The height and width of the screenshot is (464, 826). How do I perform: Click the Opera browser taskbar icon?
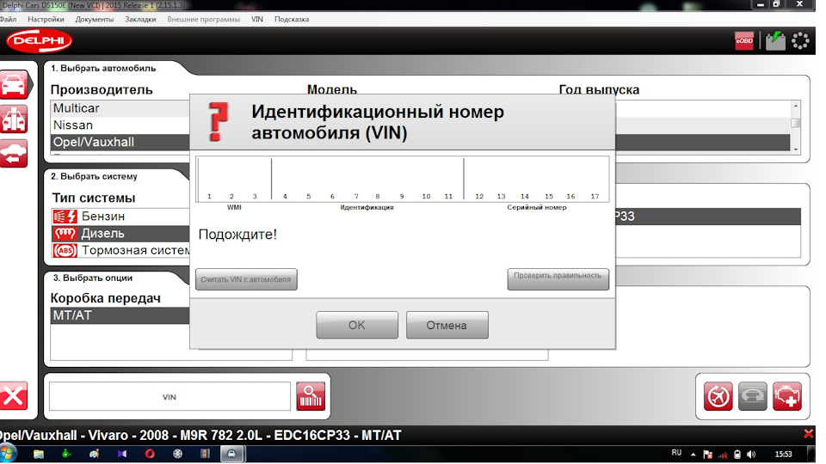point(150,454)
